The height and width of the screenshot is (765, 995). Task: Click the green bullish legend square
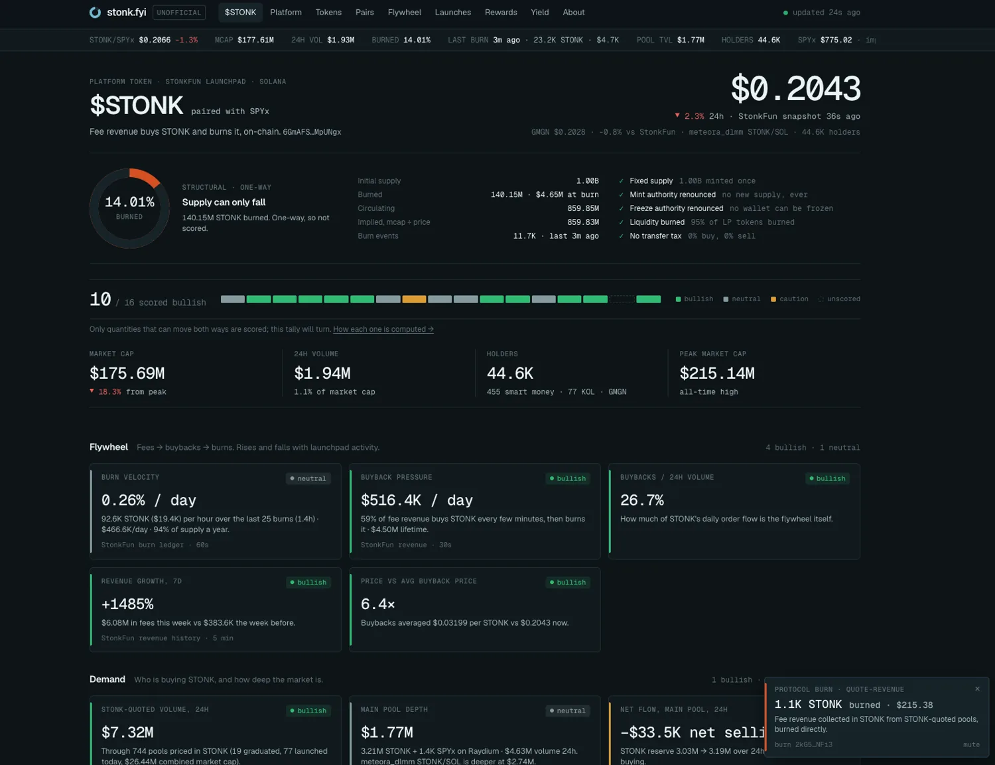tap(678, 299)
